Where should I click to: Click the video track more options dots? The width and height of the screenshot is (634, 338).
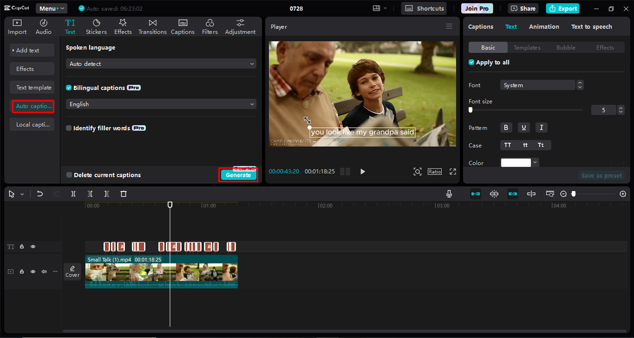click(x=55, y=272)
